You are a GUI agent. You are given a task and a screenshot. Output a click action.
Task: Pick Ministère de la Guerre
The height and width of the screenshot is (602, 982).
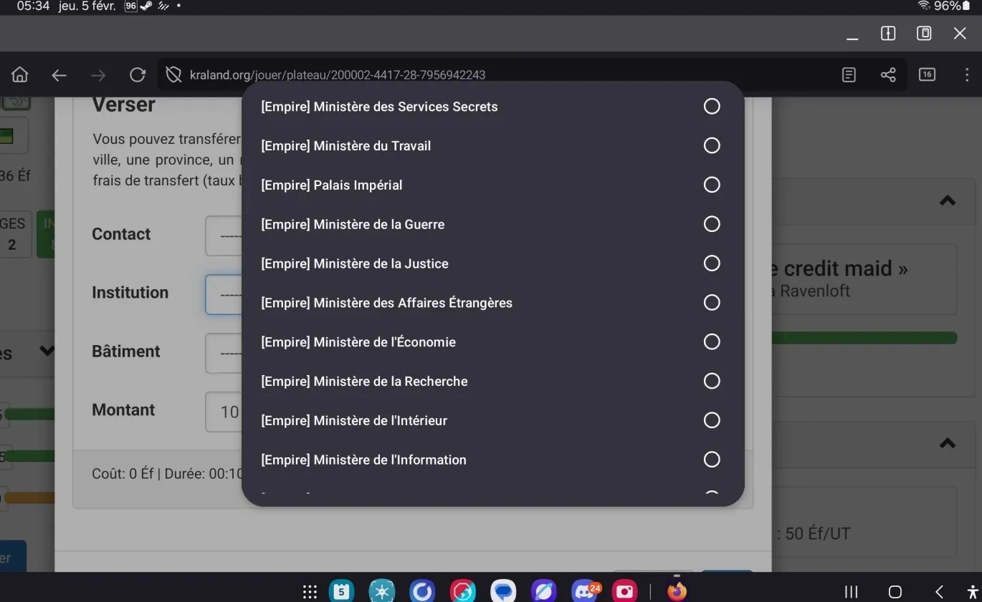click(492, 225)
